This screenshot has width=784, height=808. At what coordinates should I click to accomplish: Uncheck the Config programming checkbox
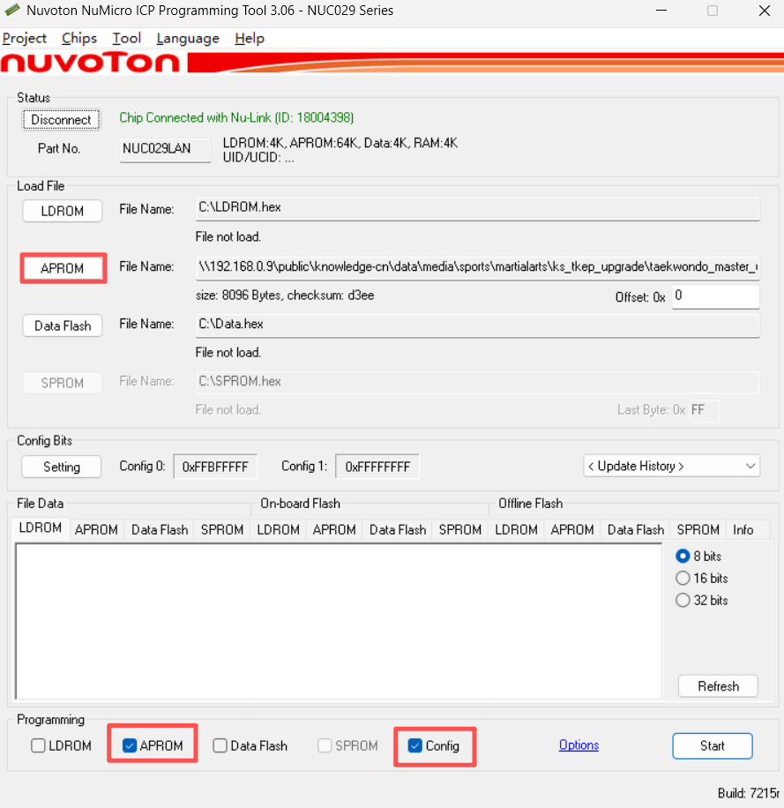coord(415,745)
